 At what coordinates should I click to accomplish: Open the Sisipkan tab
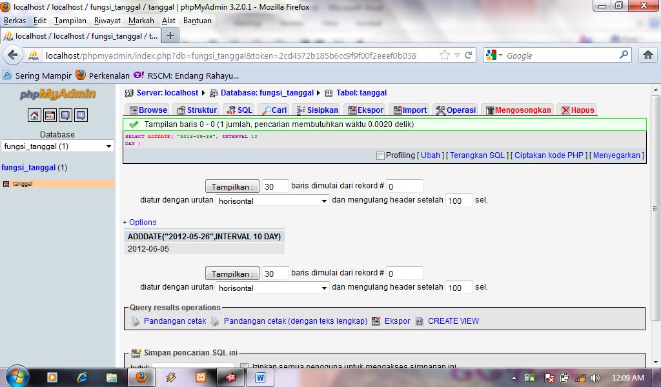[318, 110]
